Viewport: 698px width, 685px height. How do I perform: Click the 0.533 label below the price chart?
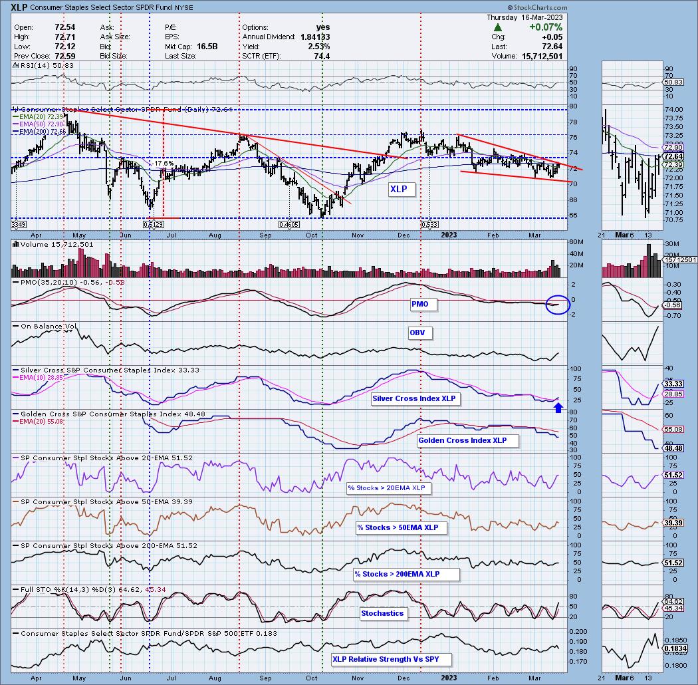pos(429,225)
